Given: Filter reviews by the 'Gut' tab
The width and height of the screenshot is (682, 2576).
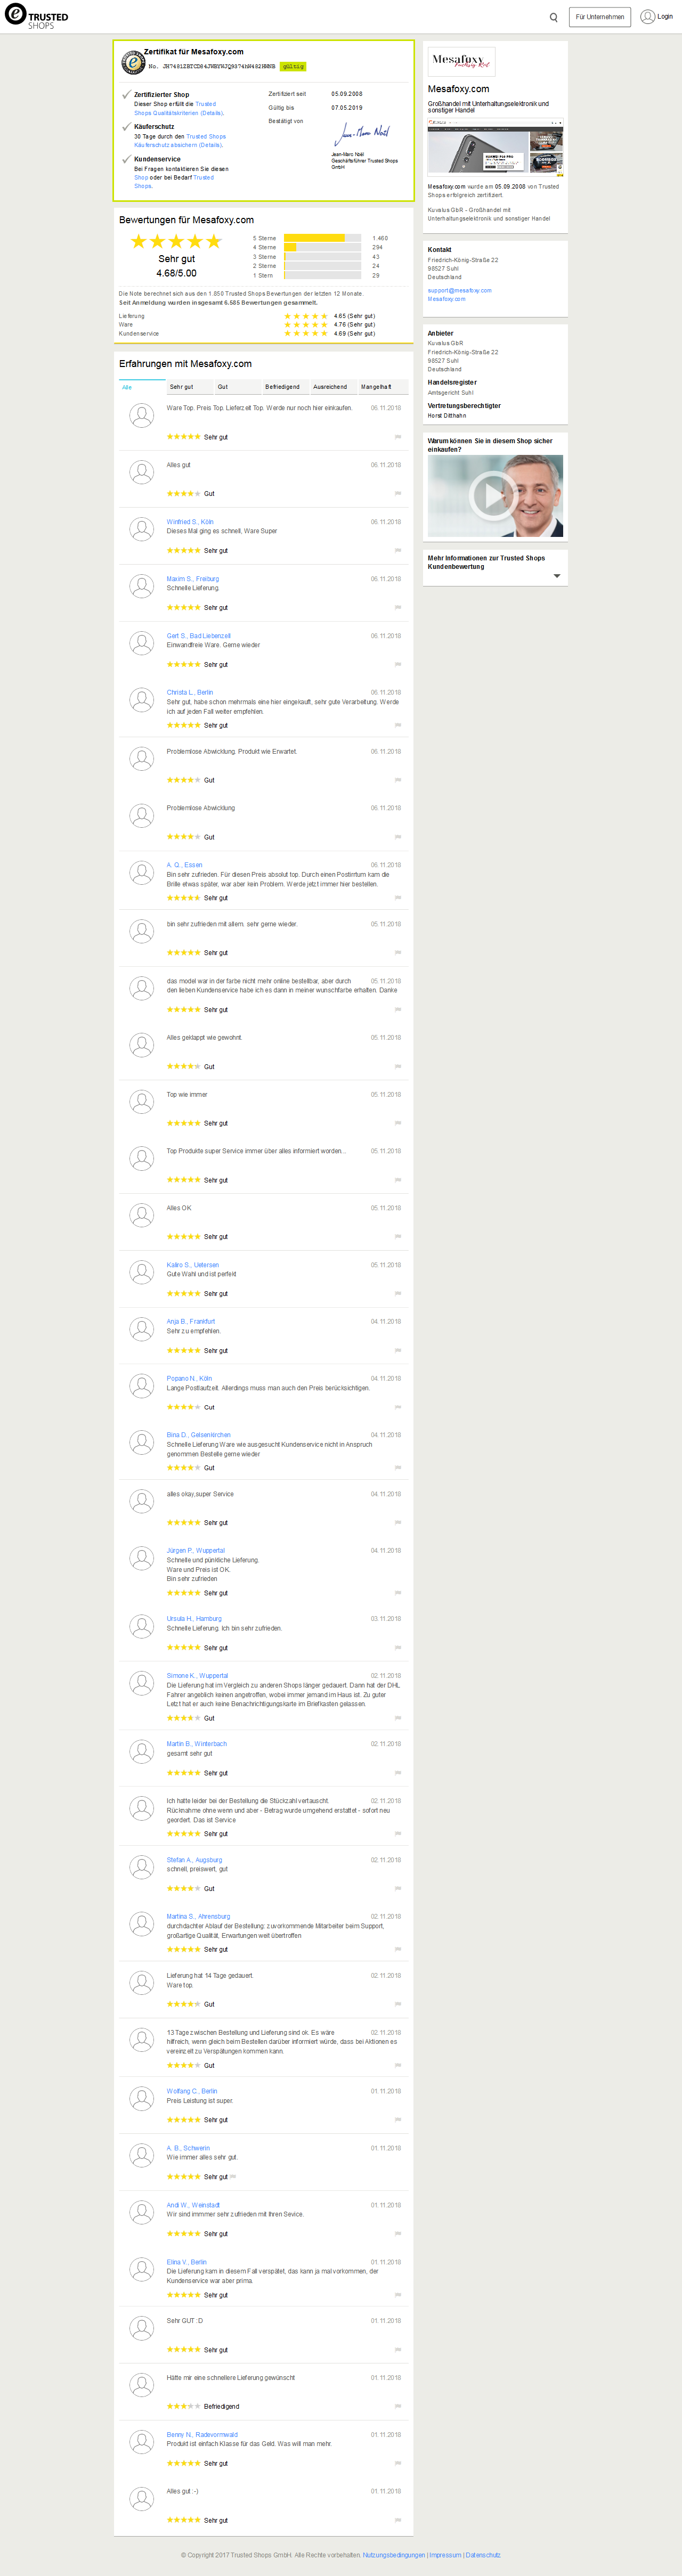Looking at the screenshot, I should [x=238, y=387].
